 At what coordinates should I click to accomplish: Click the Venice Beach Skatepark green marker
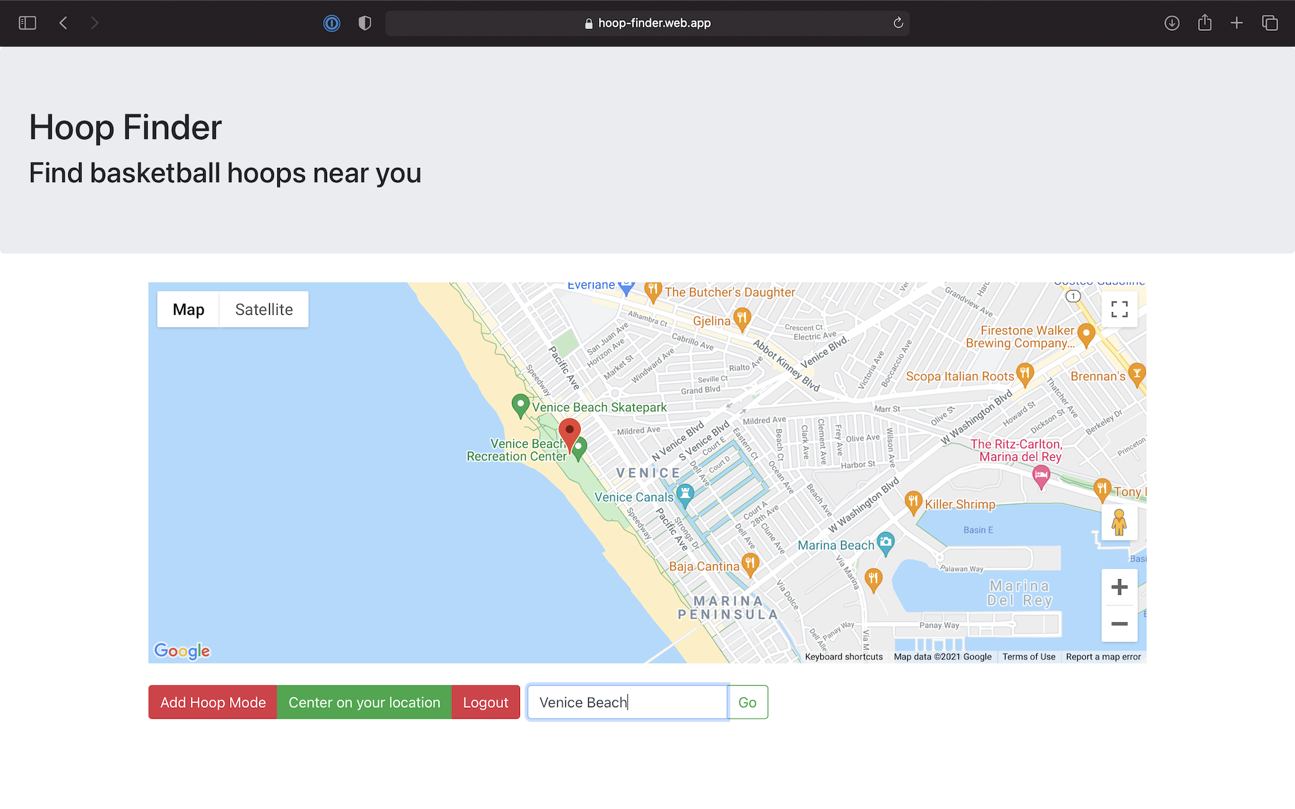pyautogui.click(x=520, y=404)
